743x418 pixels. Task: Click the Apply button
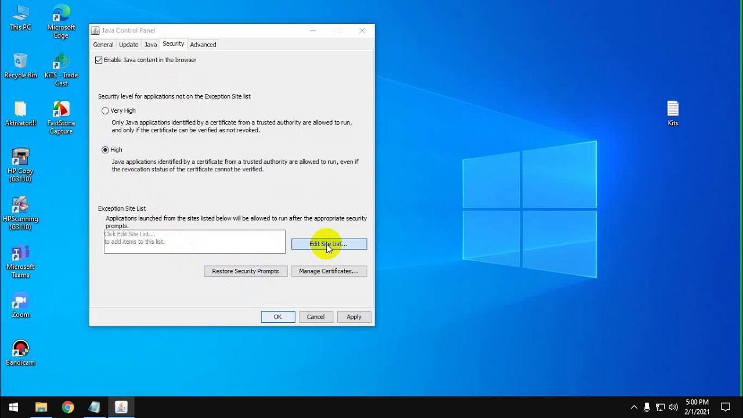tap(354, 317)
